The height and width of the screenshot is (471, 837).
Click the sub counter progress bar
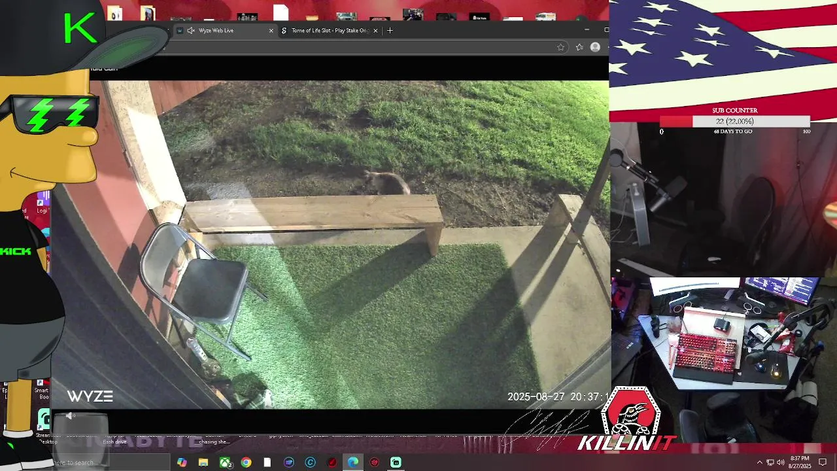pos(735,122)
